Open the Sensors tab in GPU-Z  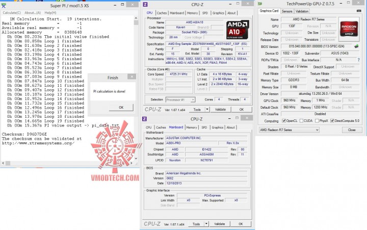click(287, 11)
